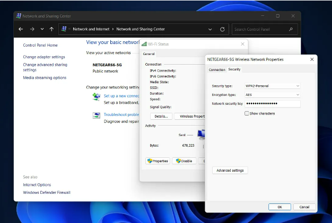Refresh the Control Panel address bar
The width and height of the screenshot is (332, 223).
222,29
